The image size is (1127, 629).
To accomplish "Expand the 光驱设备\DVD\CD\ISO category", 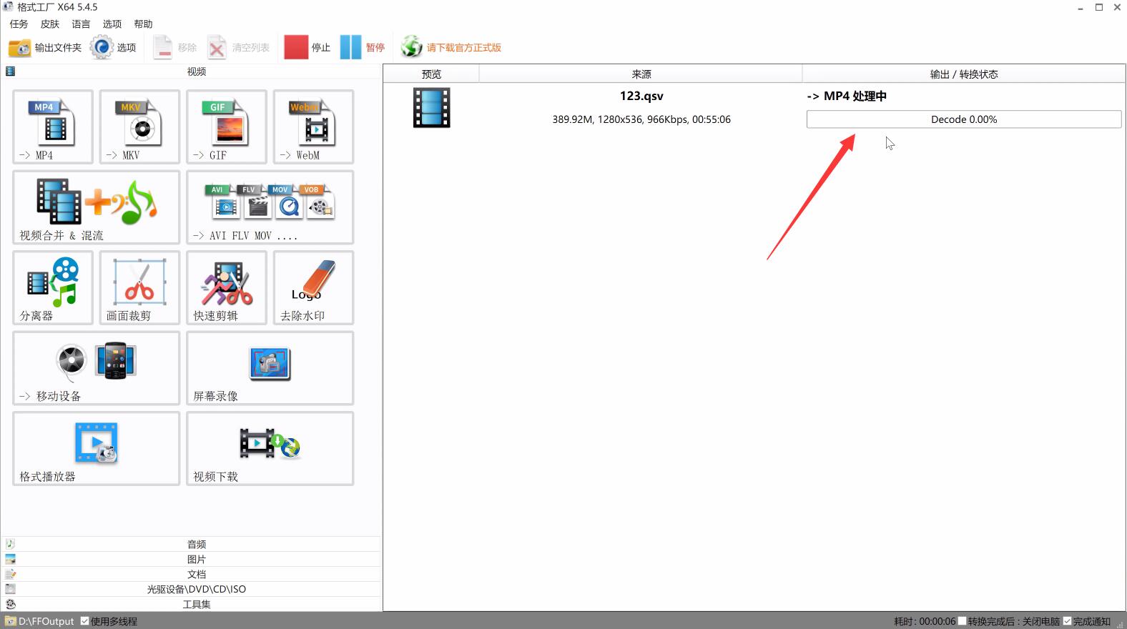I will click(191, 589).
